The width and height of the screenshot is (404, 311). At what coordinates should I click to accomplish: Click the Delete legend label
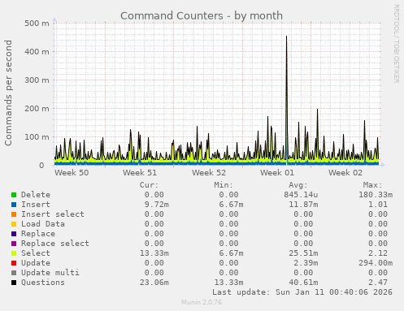tap(36, 195)
